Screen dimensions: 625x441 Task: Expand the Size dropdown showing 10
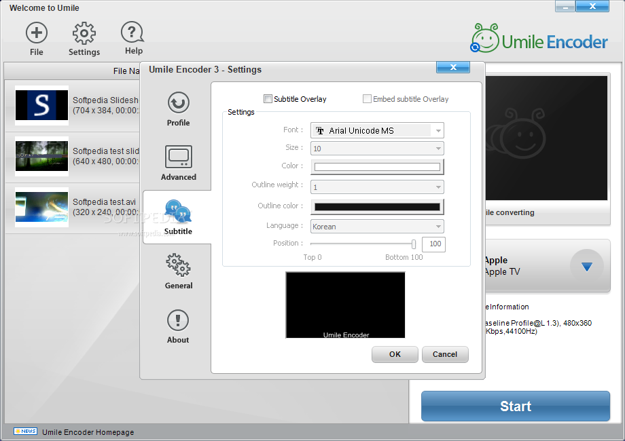tap(377, 149)
